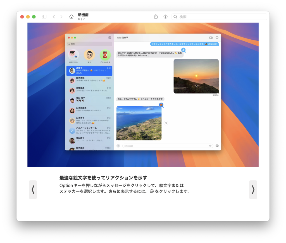Go to the next tip page
The image size is (286, 243).
(x=253, y=190)
